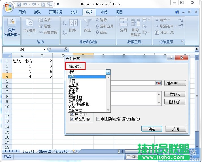Click the range selector icon beside 浏览
The height and width of the screenshot is (162, 202).
(x=158, y=83)
